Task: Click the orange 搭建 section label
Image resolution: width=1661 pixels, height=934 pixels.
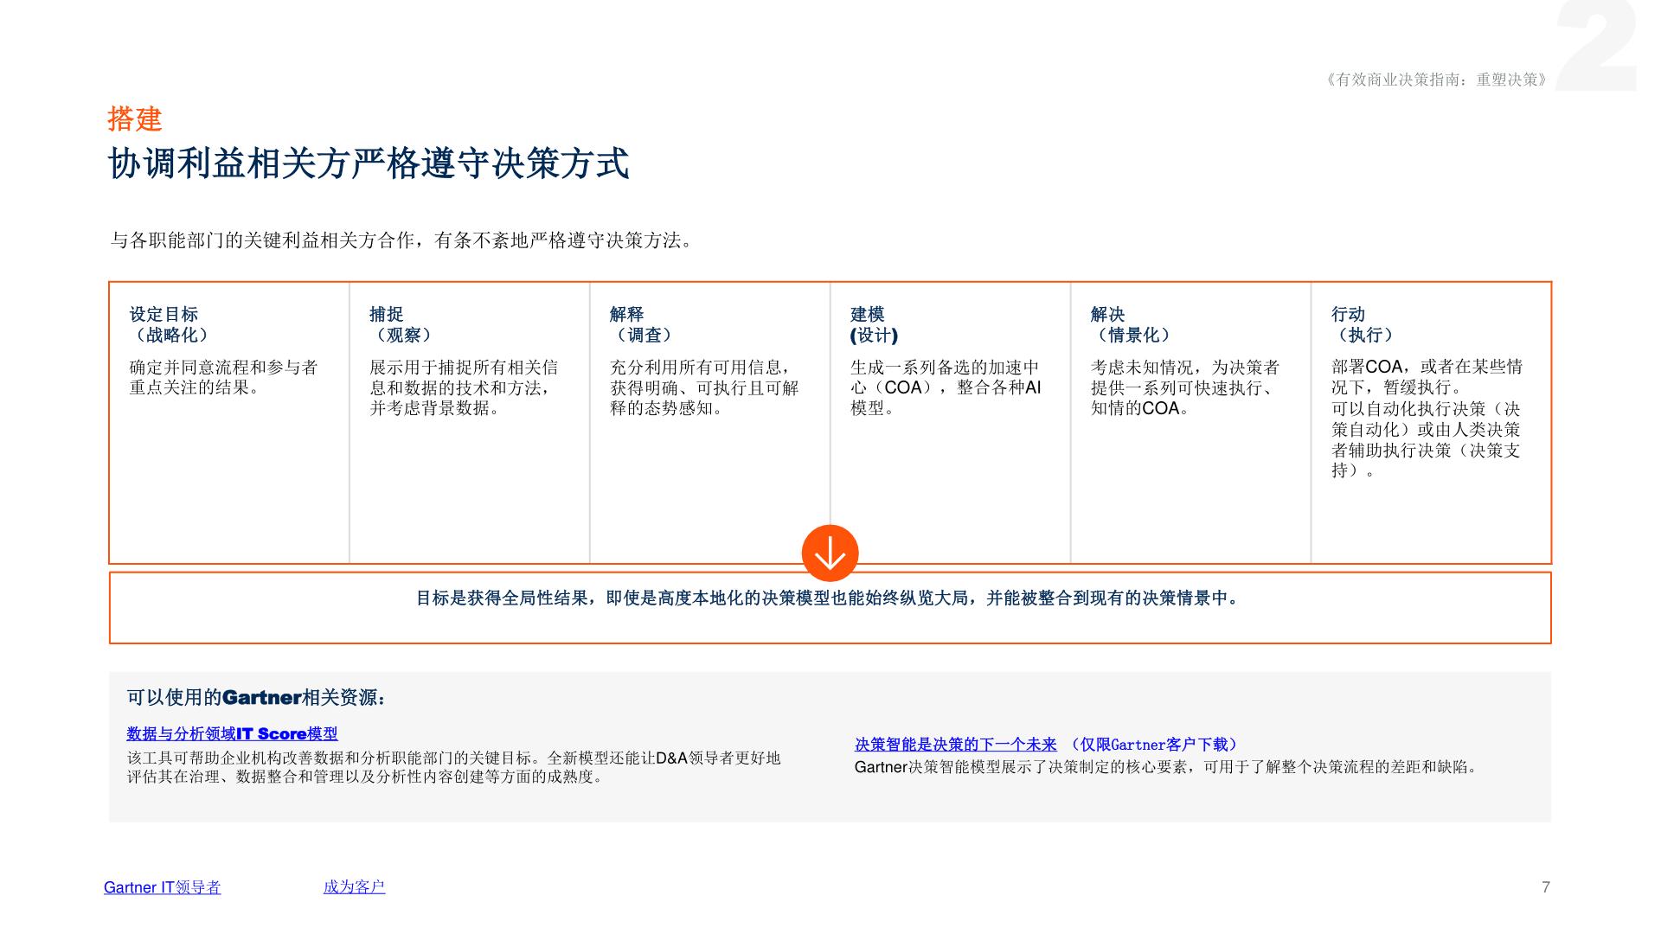Action: point(135,118)
